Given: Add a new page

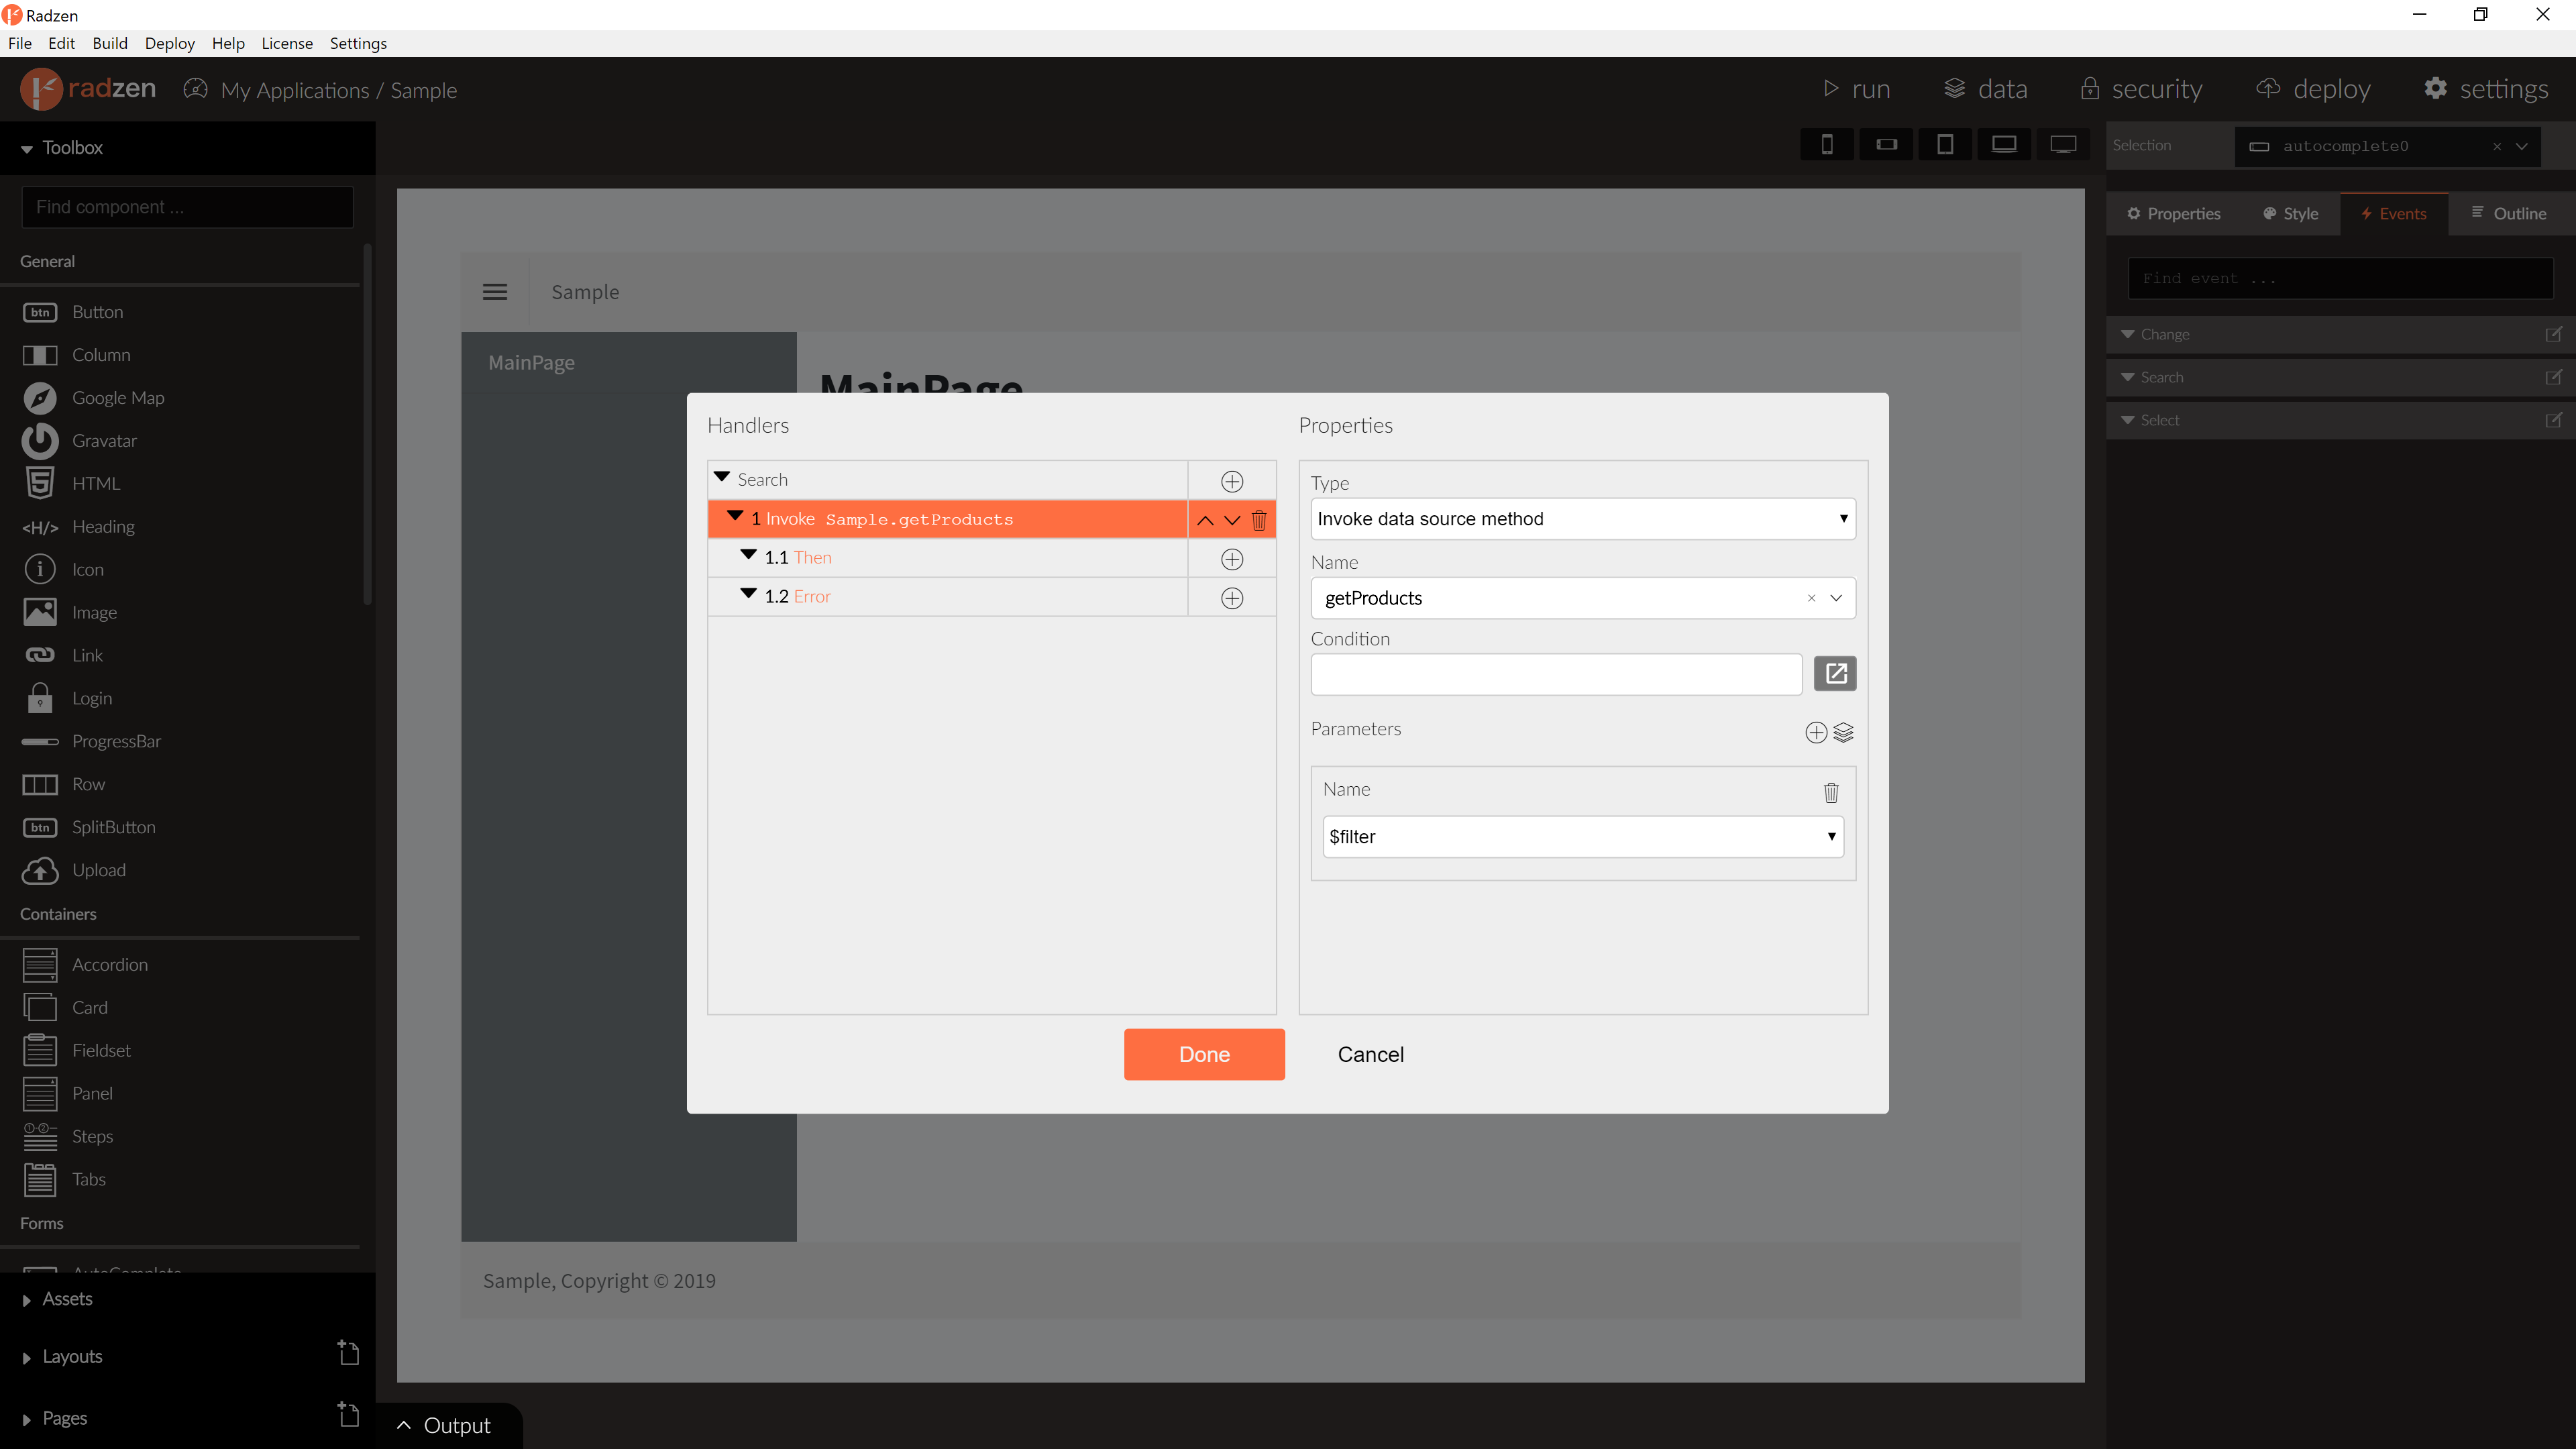Looking at the screenshot, I should [x=348, y=1415].
